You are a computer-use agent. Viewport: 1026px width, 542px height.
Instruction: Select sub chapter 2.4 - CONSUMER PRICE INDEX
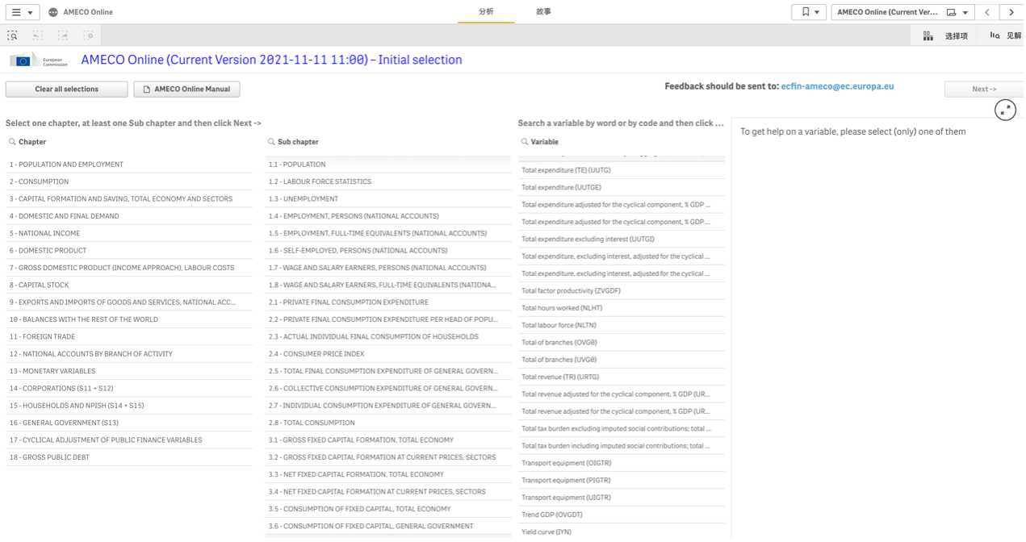pos(388,354)
